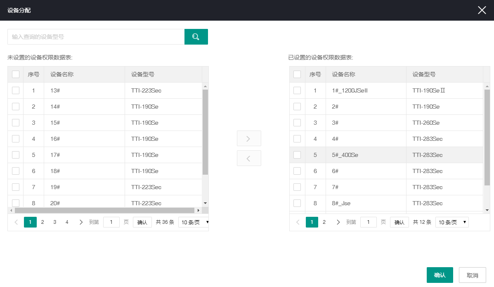Open right table 10 条/页 page size dropdown

tap(451, 222)
